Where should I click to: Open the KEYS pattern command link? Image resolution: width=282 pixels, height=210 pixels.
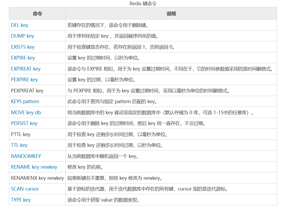pyautogui.click(x=25, y=101)
